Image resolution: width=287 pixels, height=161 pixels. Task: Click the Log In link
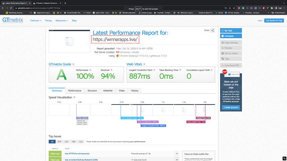(260, 20)
